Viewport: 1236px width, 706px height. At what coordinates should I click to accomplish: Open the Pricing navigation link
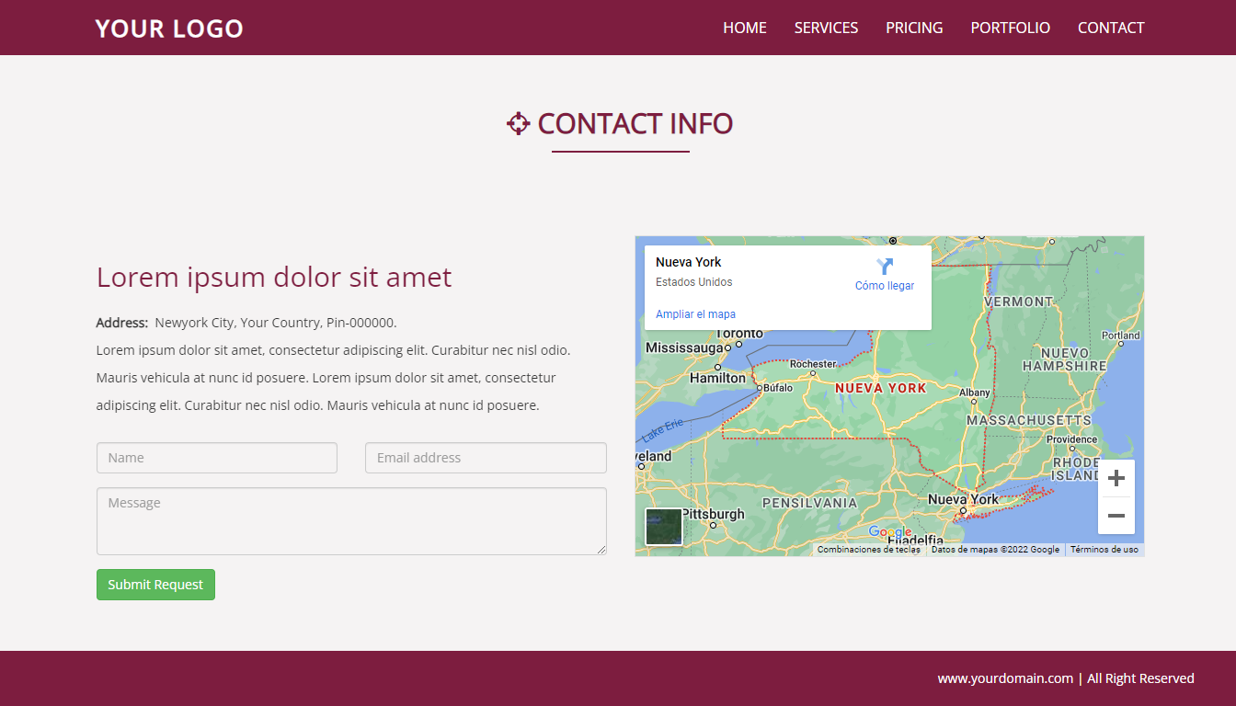(x=914, y=28)
